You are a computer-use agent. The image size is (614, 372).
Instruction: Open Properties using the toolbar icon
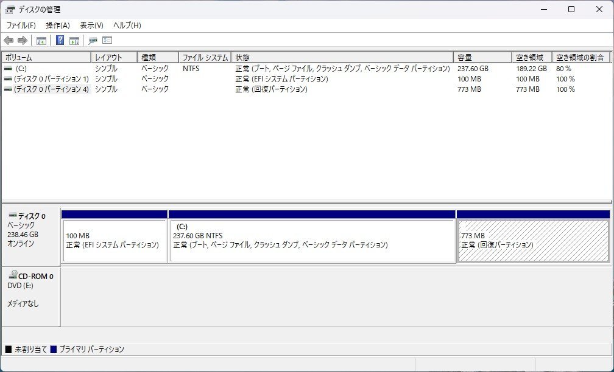pos(93,40)
